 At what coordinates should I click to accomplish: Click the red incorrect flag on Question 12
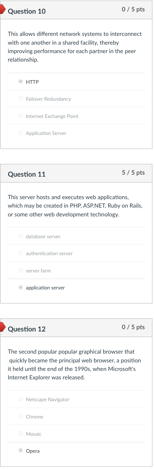3,327
